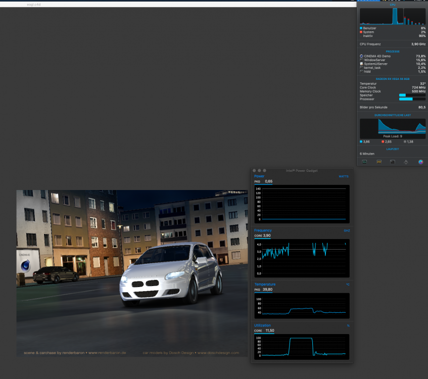
Task: Click the System Information chip icon in iStat footer
Action: click(x=406, y=162)
